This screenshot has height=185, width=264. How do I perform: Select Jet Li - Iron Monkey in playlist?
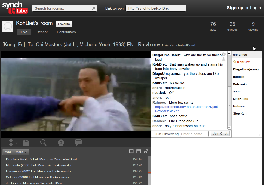point(75,183)
